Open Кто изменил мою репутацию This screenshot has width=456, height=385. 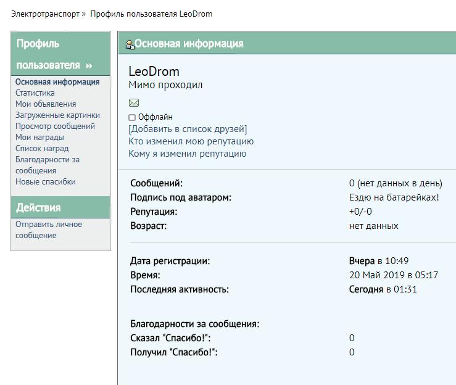click(x=191, y=141)
